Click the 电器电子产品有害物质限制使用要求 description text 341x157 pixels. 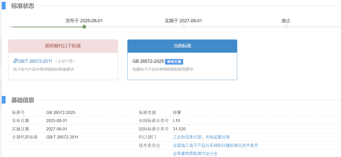(x=163, y=69)
